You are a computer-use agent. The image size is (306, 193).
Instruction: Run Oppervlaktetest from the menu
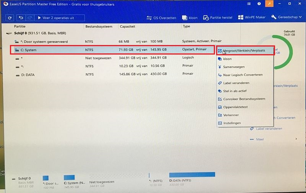pos(246,107)
